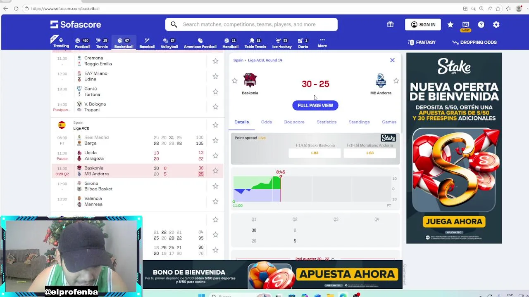Open the Box score tab
The height and width of the screenshot is (297, 529).
tap(294, 122)
